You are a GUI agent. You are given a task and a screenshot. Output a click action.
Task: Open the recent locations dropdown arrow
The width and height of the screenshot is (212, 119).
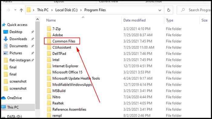15,10
